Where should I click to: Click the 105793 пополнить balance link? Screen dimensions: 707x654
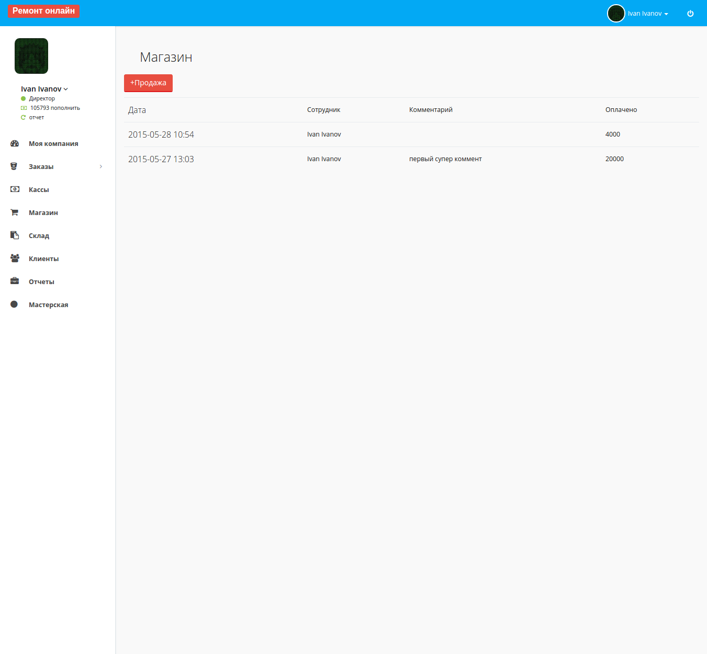pyautogui.click(x=55, y=108)
